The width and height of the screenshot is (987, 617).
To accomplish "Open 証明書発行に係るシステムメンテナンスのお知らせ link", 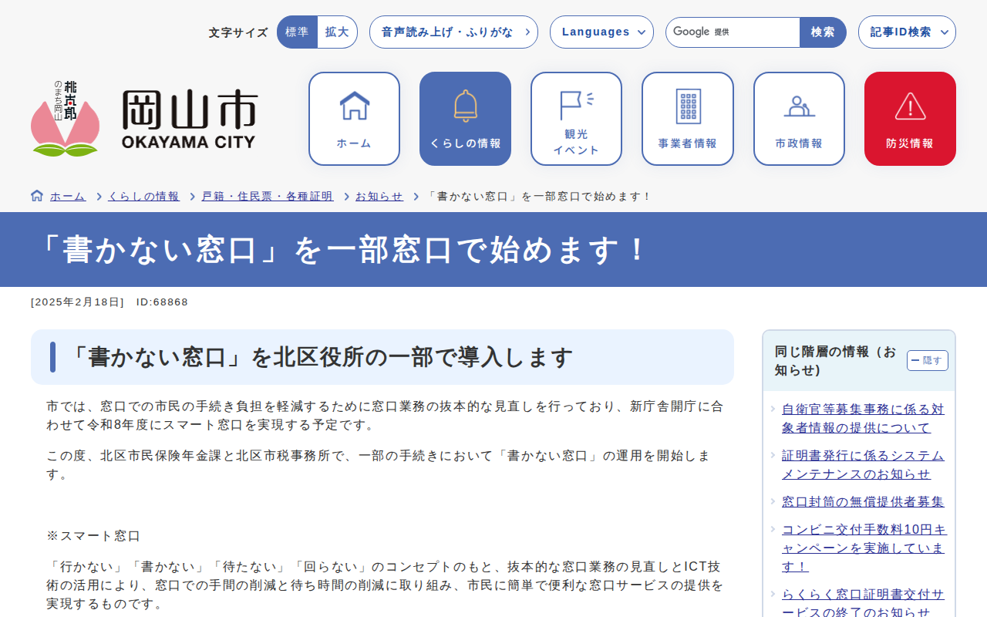I will (x=863, y=465).
